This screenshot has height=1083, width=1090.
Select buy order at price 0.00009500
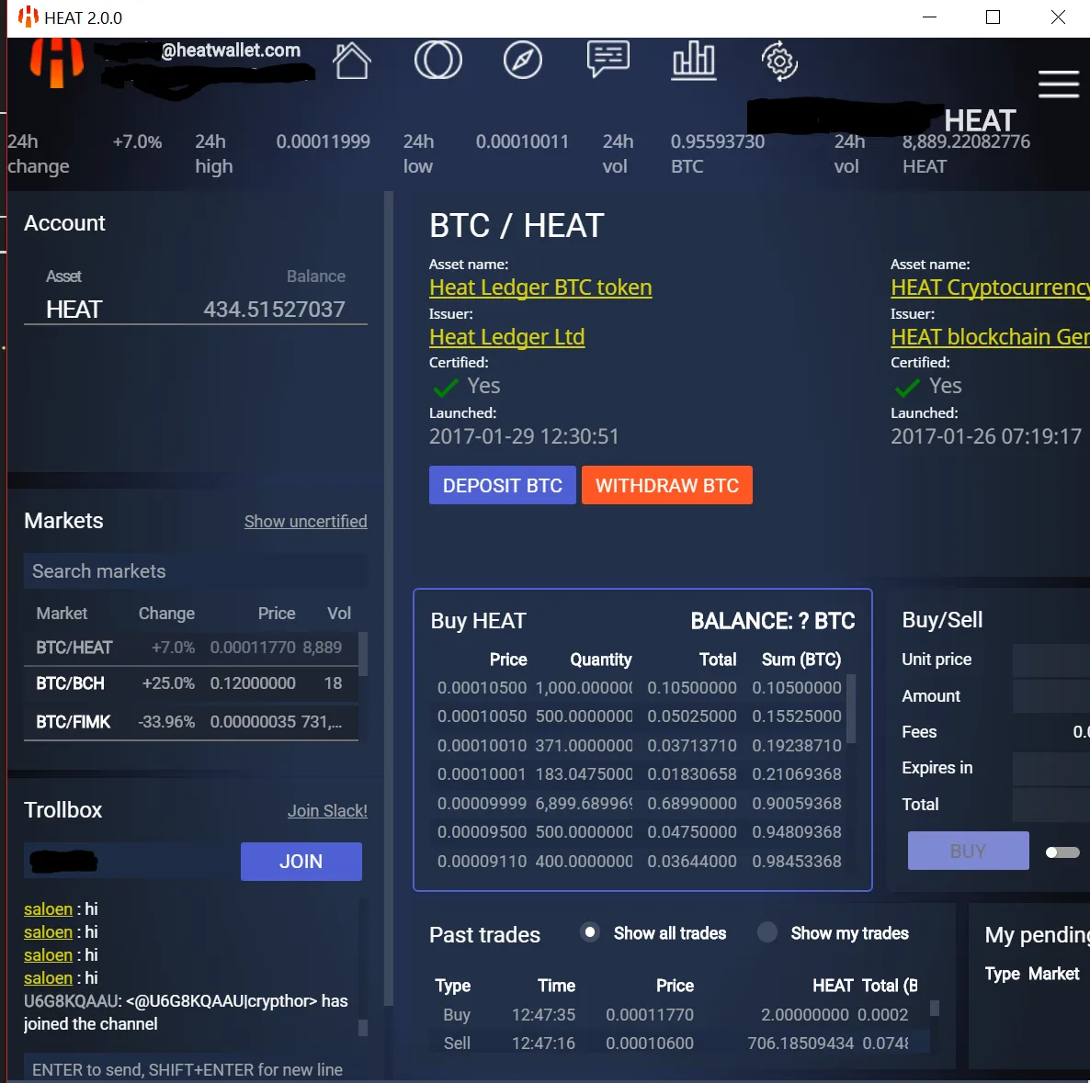click(639, 831)
